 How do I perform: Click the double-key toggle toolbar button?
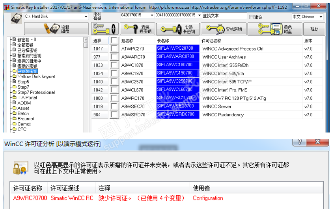coord(105,29)
